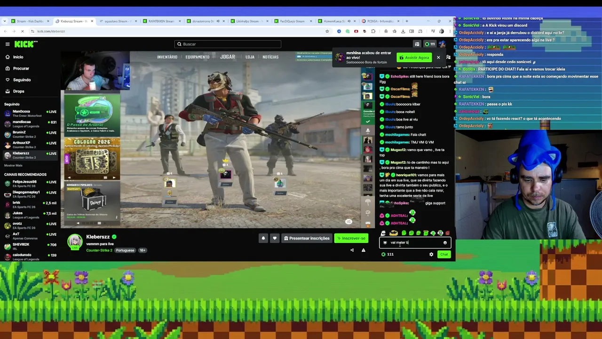Switch to the PaoDiQuejo Stream tab

tap(292, 21)
